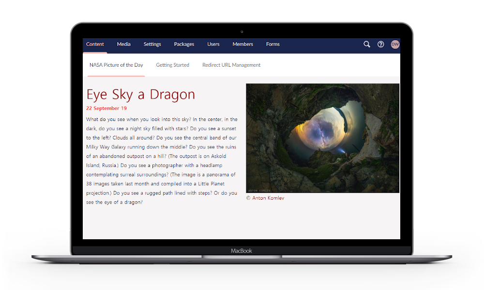Select the Members section

(x=242, y=44)
